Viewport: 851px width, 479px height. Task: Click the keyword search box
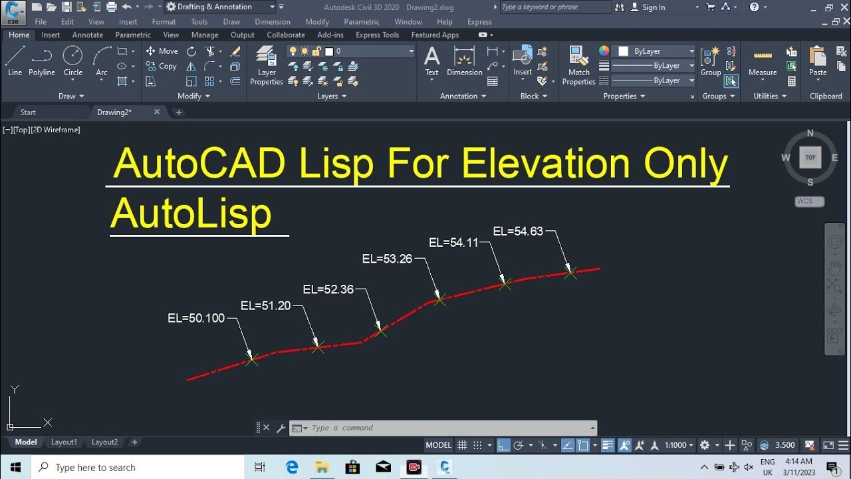point(555,7)
